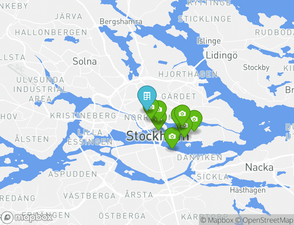Select the Bergshamra map label
The height and width of the screenshot is (225, 294).
coord(121,22)
